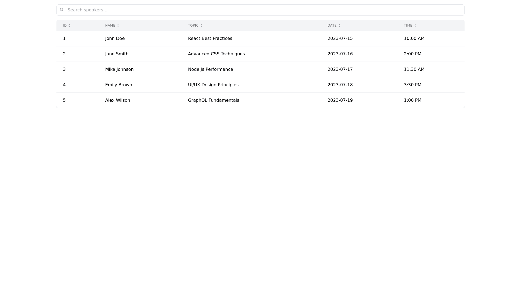Select the Jane Smith name cell

[x=117, y=54]
